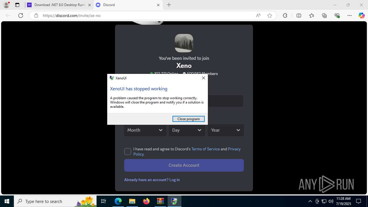Screen dimensions: 368x207
Task: Open the Copilot sidebar icon
Action: (361, 16)
